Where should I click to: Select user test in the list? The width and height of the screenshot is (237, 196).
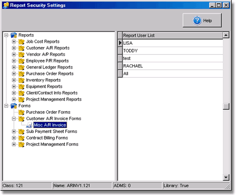pyautogui.click(x=173, y=58)
